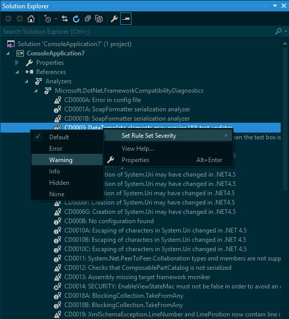Click warning icon for CD0000A rule

pyautogui.click(x=57, y=100)
